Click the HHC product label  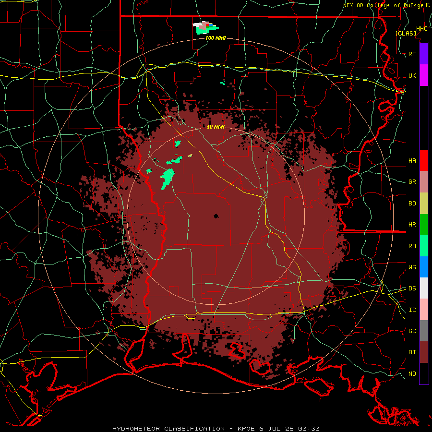point(422,29)
